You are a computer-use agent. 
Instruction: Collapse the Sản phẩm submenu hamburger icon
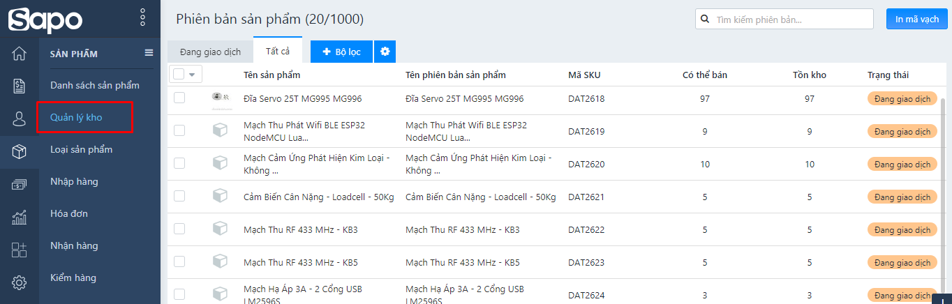click(149, 53)
